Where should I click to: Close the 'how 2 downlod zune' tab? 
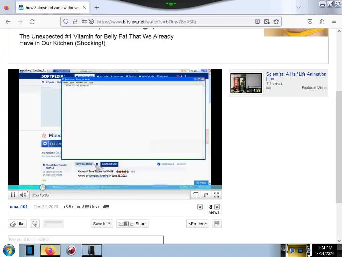(84, 7)
